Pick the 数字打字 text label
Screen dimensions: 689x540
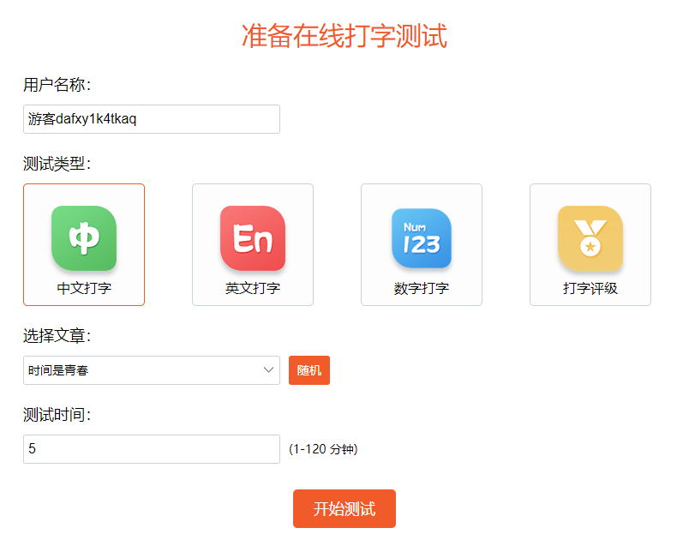pyautogui.click(x=422, y=288)
